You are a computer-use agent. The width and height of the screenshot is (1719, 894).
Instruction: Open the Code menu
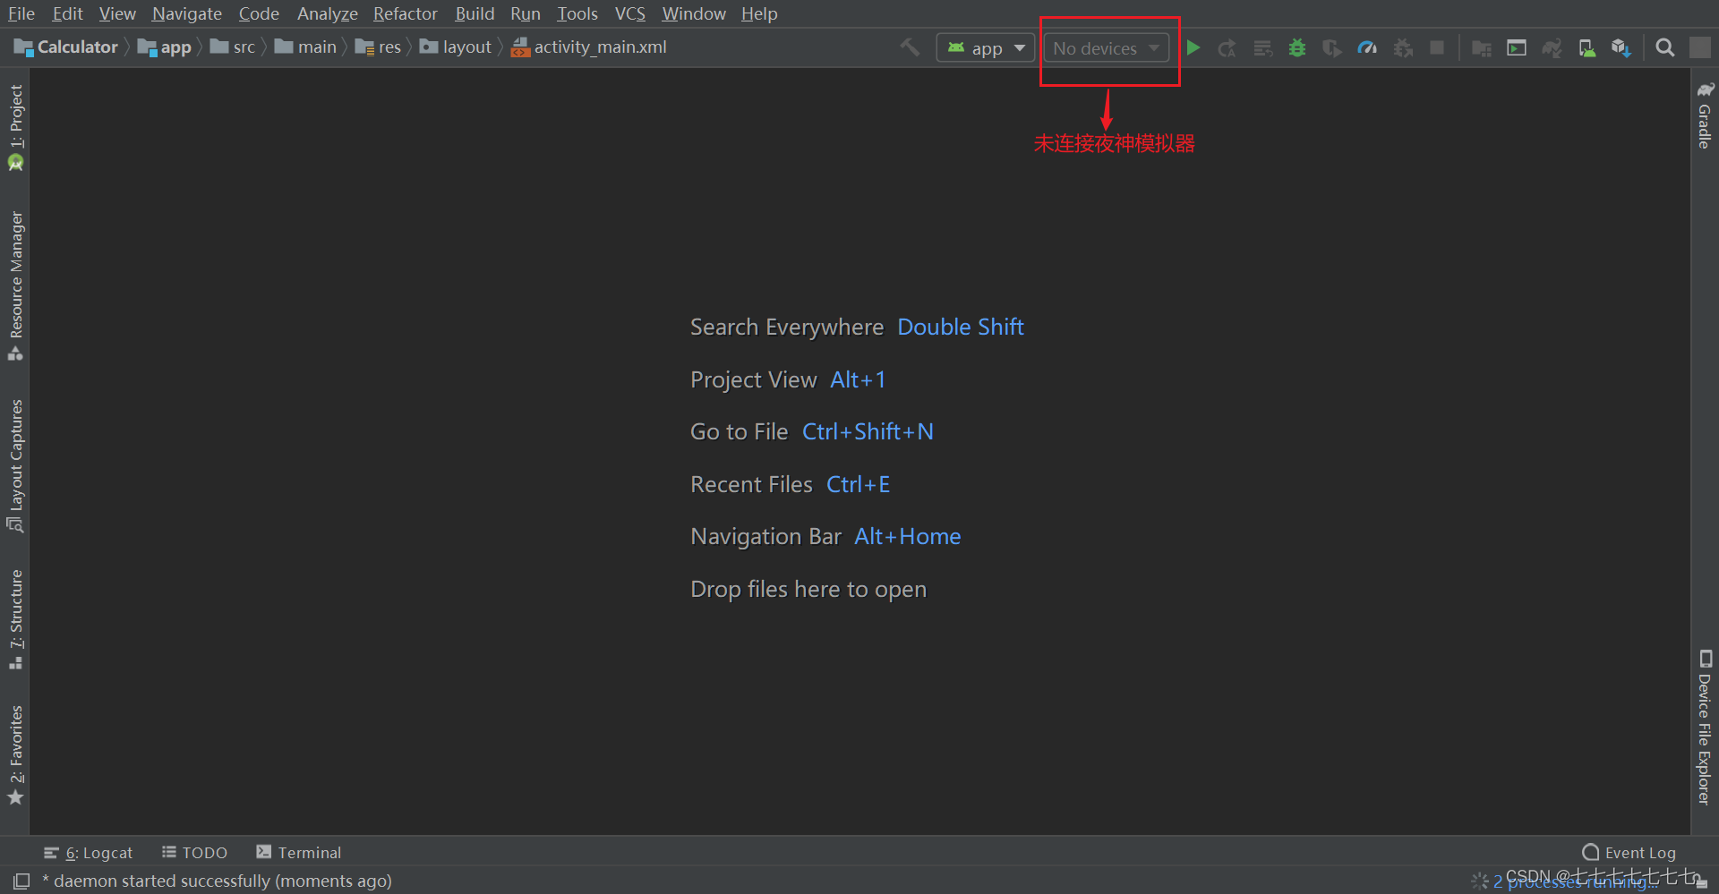[x=259, y=13]
